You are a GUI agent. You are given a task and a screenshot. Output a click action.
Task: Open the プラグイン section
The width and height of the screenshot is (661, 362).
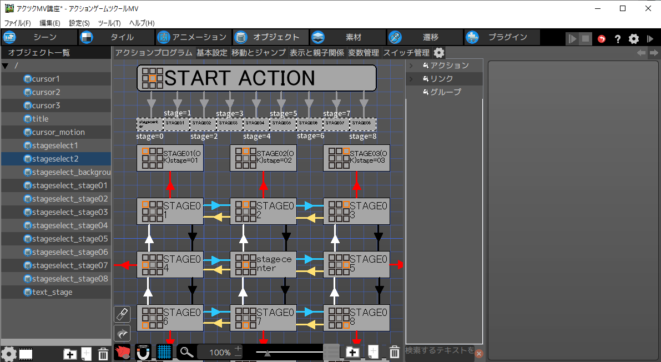502,37
